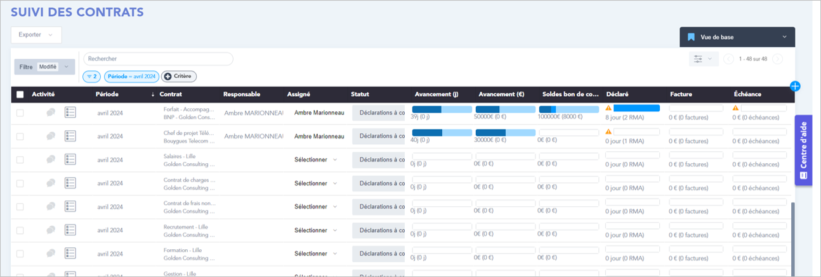Click the Avancement (€) progress bar showing 50000€
Viewport: 821px width, 277px height.
505,109
